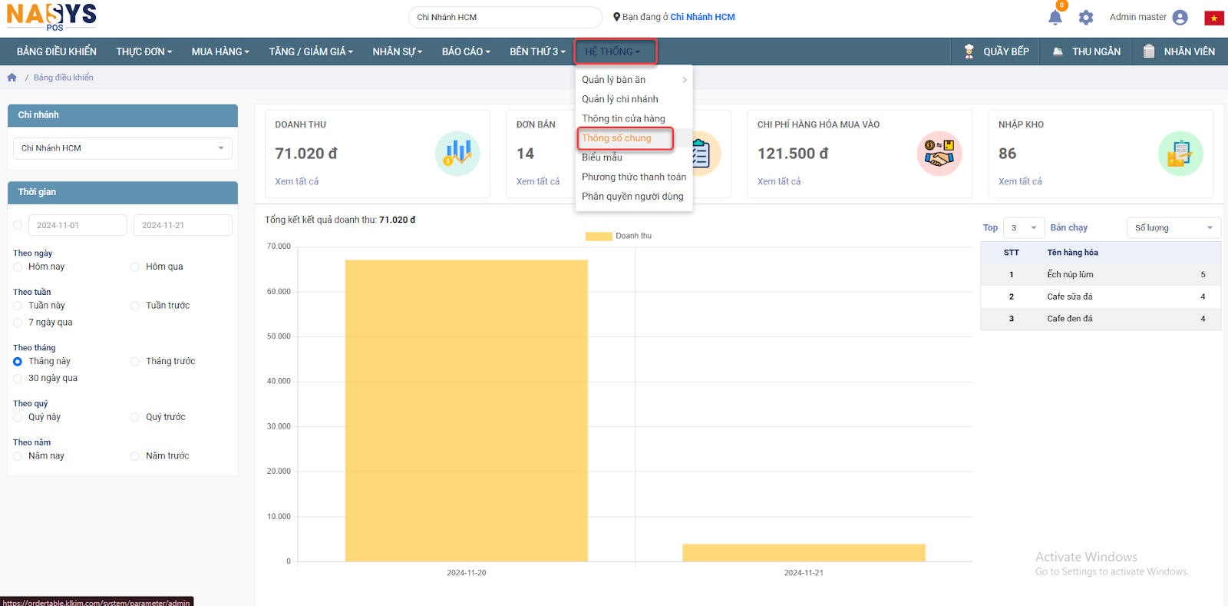
Task: Click the location pin icon
Action: pos(616,17)
